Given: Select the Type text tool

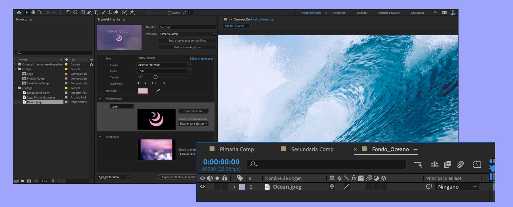Looking at the screenshot, I should click(x=96, y=13).
